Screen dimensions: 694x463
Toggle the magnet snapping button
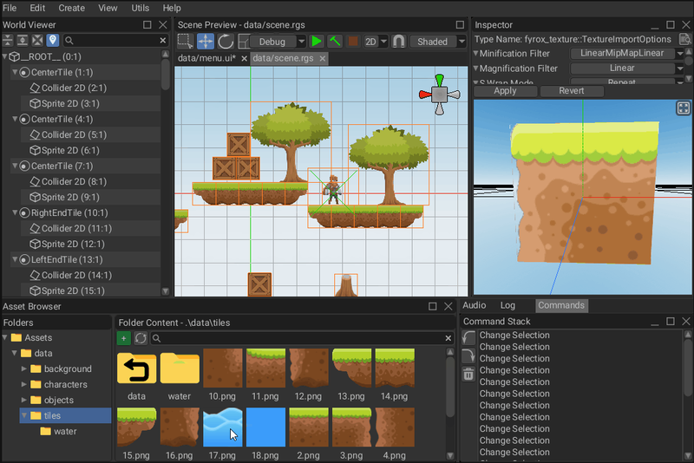[399, 42]
